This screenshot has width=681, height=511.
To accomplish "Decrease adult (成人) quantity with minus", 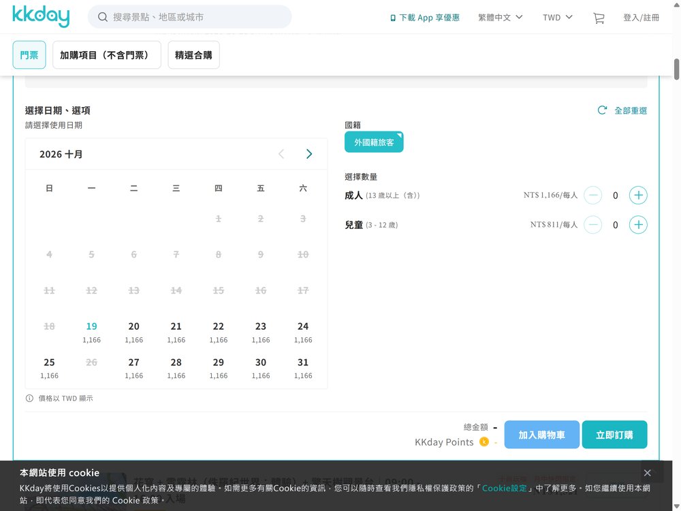I will [592, 195].
